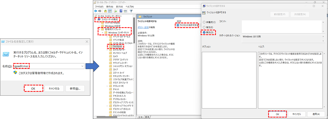328x119 pixels.
Task: Select the 未構成(C) radio button
Action: (204, 22)
